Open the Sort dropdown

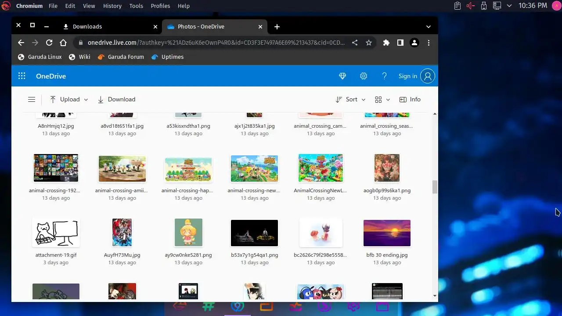point(350,100)
